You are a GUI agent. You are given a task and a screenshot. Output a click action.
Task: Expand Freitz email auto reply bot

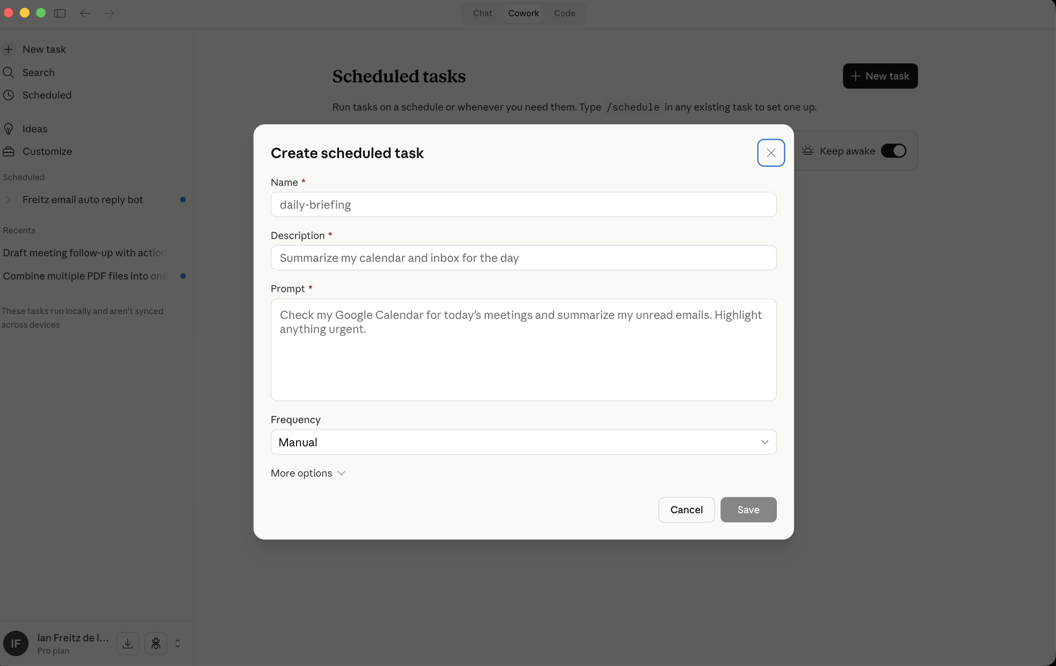[x=8, y=200]
